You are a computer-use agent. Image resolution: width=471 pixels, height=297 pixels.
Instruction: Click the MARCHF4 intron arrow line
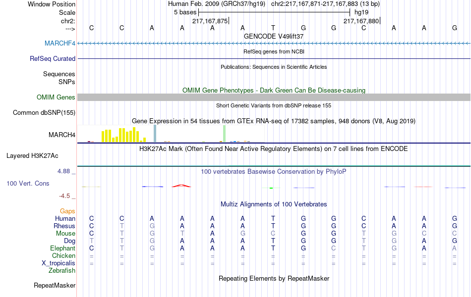[274, 43]
